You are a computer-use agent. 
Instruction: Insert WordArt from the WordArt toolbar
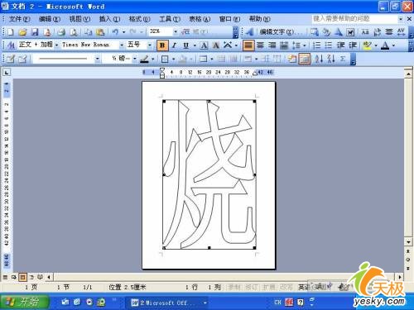(250, 32)
